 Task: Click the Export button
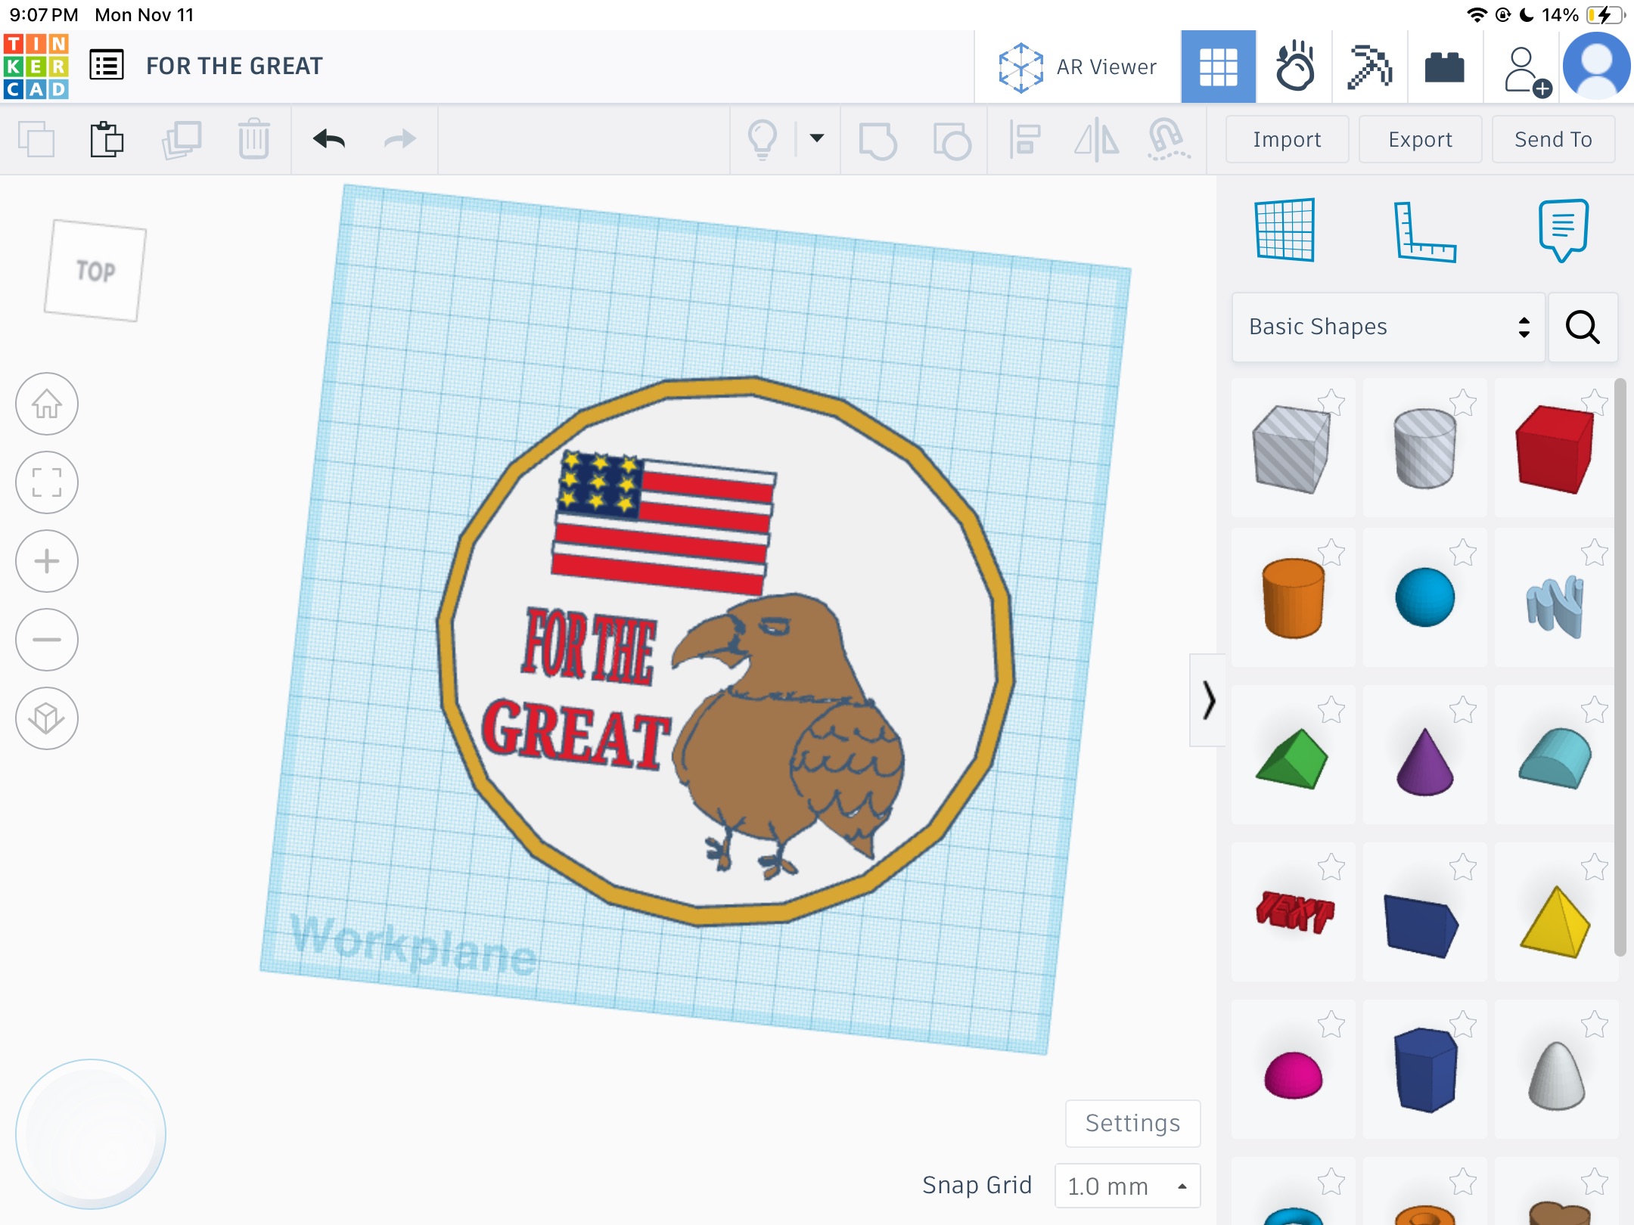click(1420, 140)
